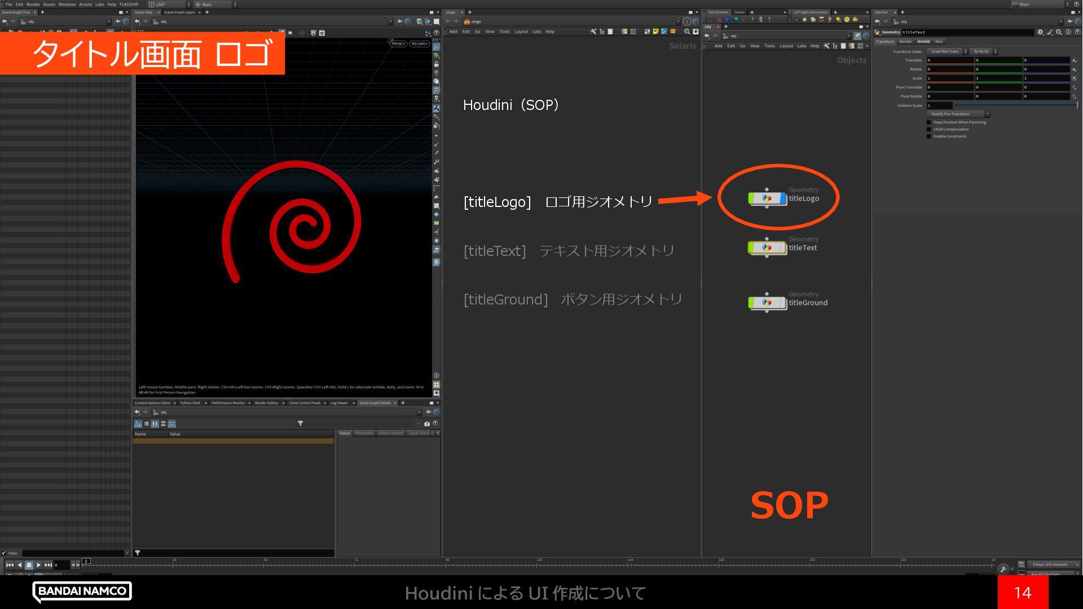This screenshot has height=609, width=1083.
Task: Click the titleLogo geometry node icon
Action: click(767, 198)
